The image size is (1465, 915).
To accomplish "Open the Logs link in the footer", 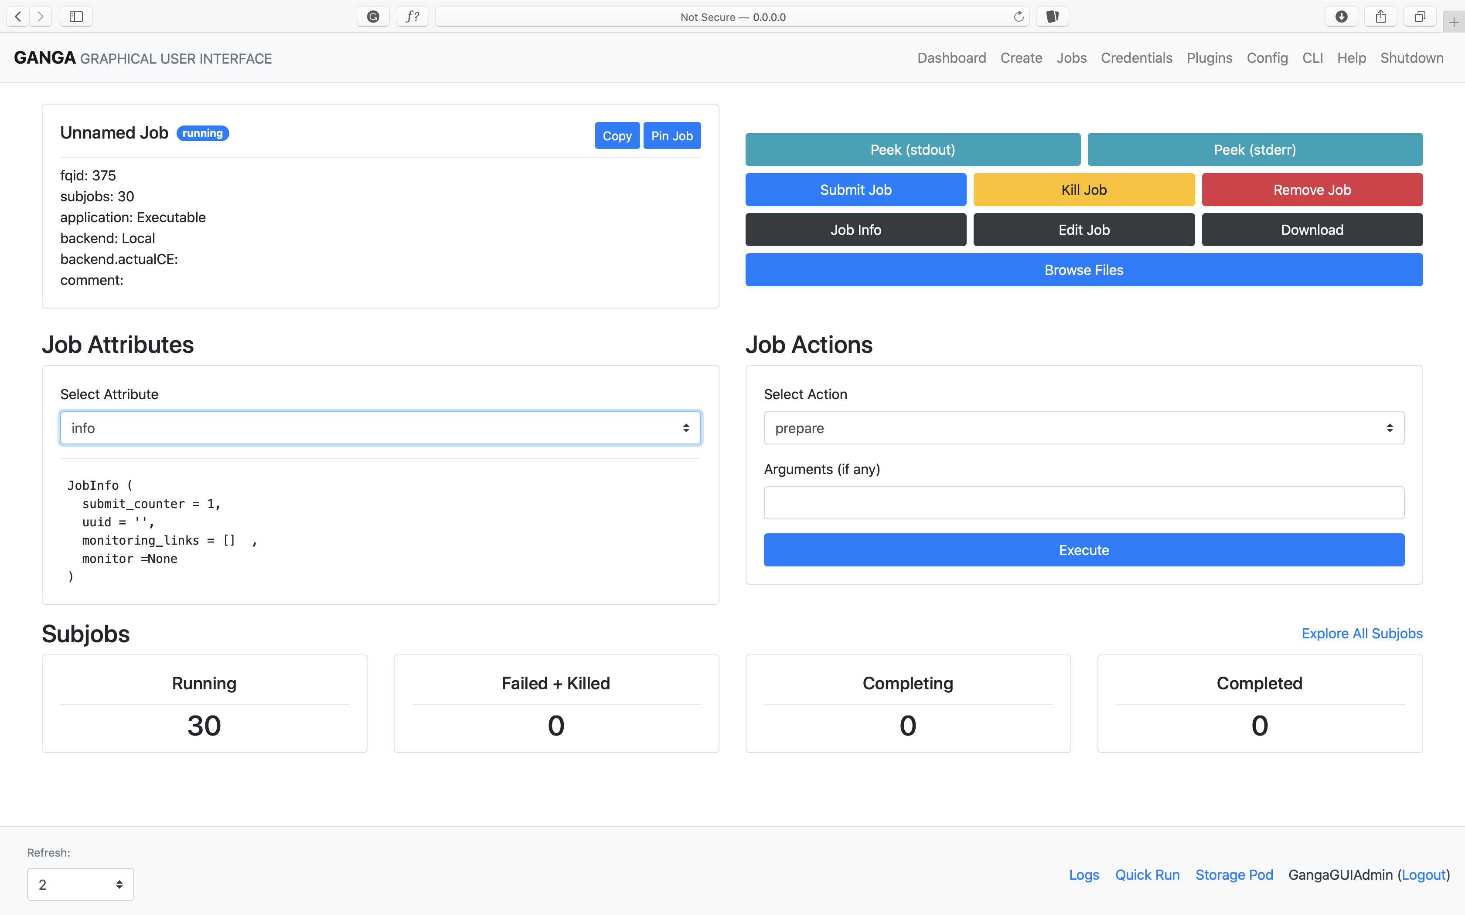I will [x=1083, y=875].
